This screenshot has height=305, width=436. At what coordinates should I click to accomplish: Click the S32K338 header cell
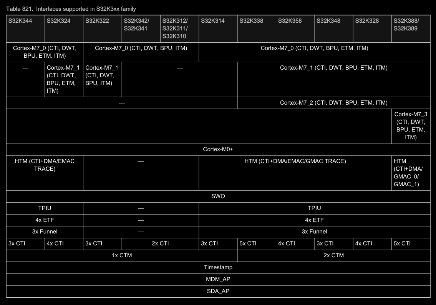click(x=251, y=21)
